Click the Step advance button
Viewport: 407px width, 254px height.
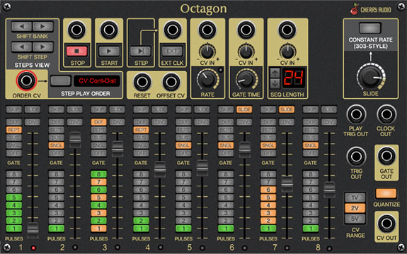[140, 52]
